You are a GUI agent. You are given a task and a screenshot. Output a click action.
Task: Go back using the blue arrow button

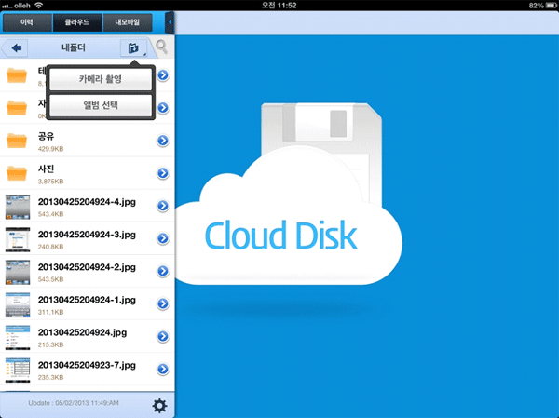[x=17, y=47]
